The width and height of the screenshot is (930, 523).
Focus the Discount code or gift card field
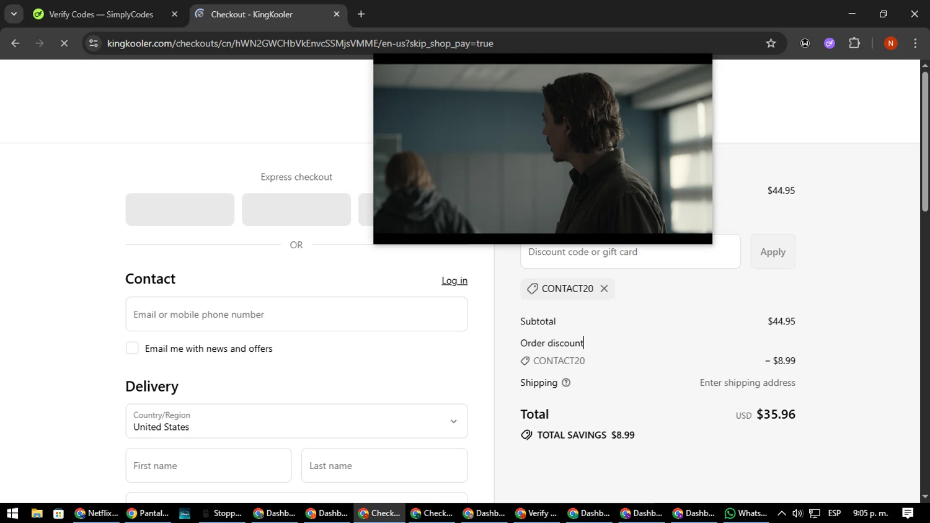point(631,251)
